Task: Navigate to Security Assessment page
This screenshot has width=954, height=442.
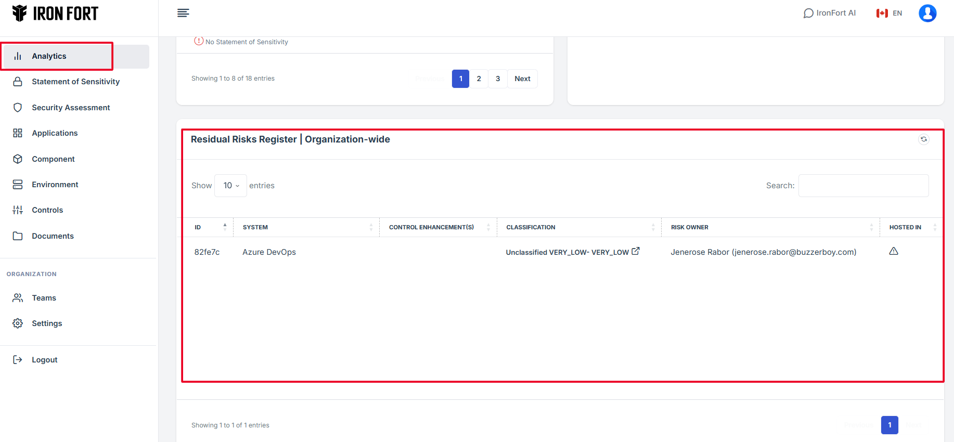Action: tap(71, 108)
